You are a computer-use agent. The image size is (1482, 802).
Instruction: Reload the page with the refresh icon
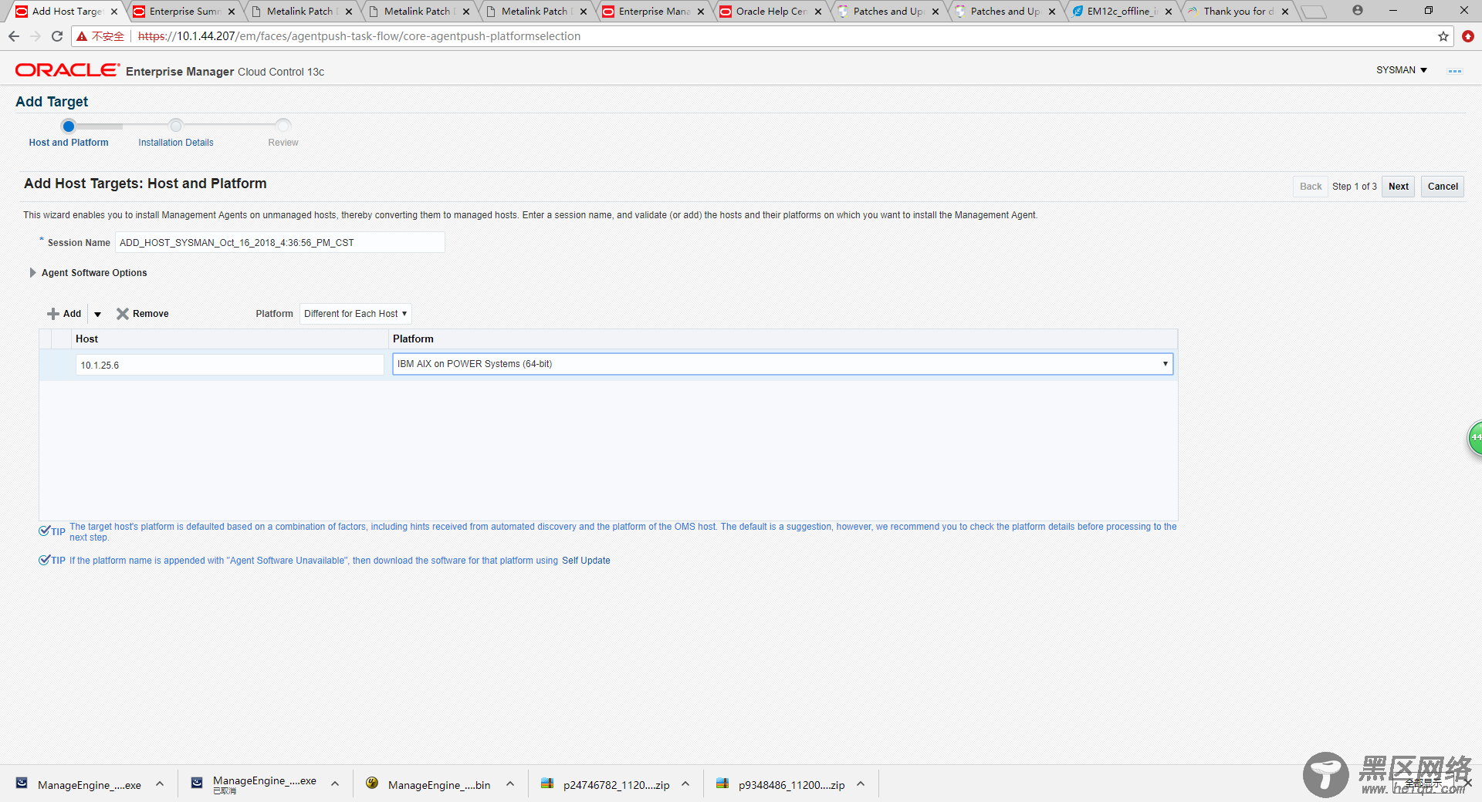point(57,36)
